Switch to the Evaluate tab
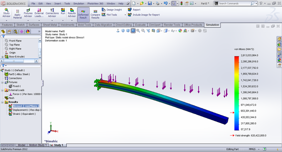This screenshot has height=152, width=282. pyautogui.click(x=140, y=25)
